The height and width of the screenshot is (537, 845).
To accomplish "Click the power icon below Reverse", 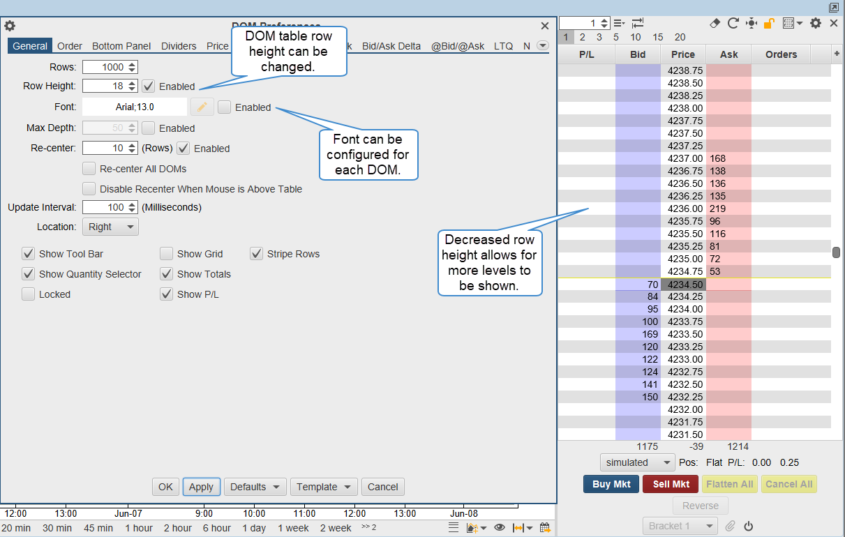I will pos(749,526).
